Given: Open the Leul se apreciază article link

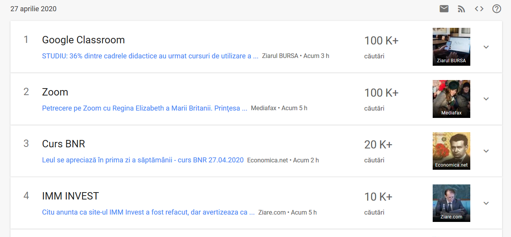Looking at the screenshot, I should tap(143, 160).
